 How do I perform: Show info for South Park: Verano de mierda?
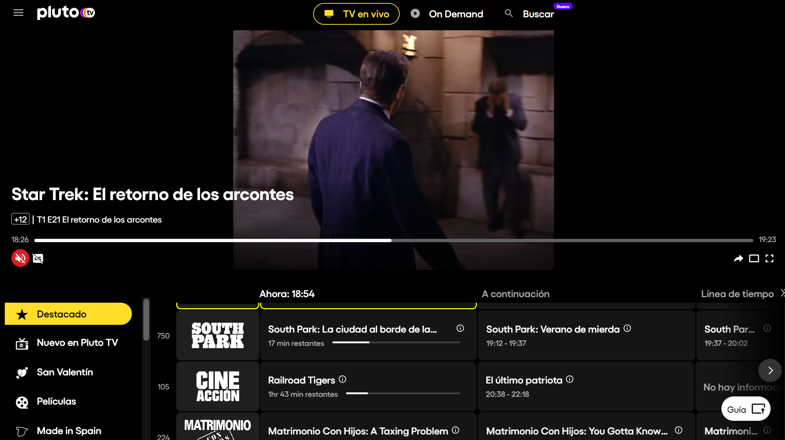tap(627, 328)
